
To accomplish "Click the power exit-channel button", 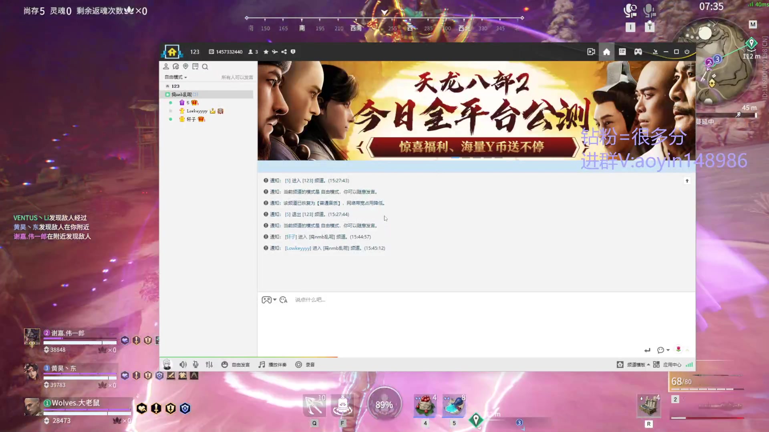I will 687,52.
